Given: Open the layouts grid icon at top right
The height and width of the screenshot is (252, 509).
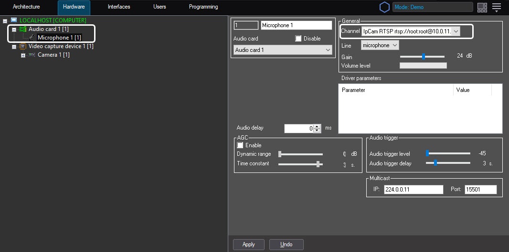Looking at the screenshot, I should tap(482, 7).
